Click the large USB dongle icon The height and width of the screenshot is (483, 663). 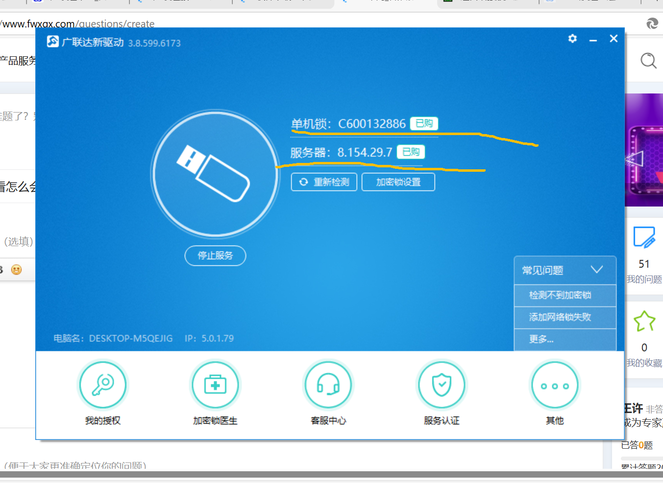pos(215,174)
